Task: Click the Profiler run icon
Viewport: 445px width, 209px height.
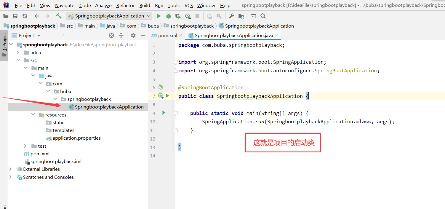Action: point(188,16)
